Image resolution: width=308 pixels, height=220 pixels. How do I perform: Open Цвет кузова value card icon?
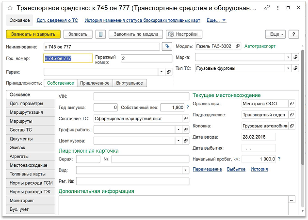186,141
